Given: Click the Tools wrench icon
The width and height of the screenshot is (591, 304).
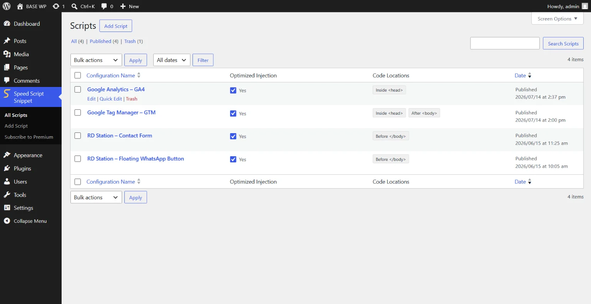Looking at the screenshot, I should pyautogui.click(x=7, y=195).
